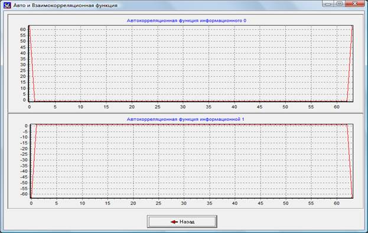The height and width of the screenshot is (233, 368).
Task: Maximize the correlation function window
Action: coord(339,4)
